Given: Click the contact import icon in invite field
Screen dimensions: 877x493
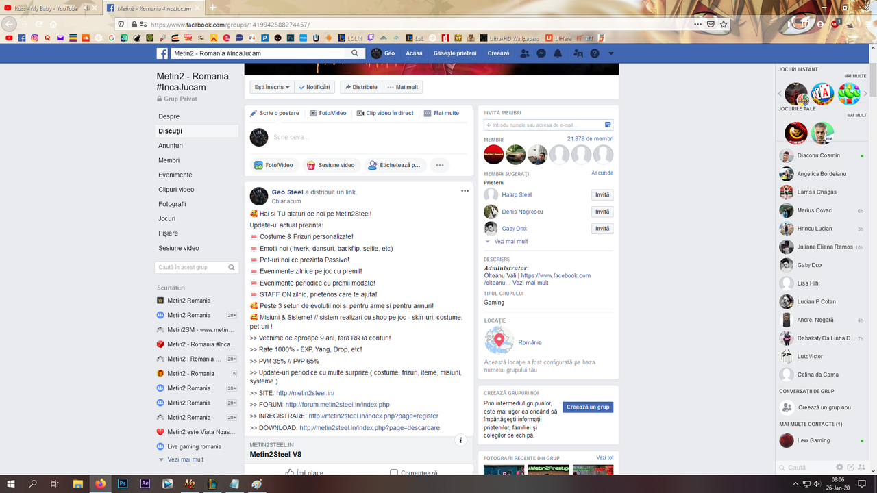Looking at the screenshot, I should (608, 125).
